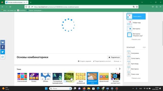163x91 pixels.
Task: Select the Сопоставить template
Action: [x=136, y=16]
